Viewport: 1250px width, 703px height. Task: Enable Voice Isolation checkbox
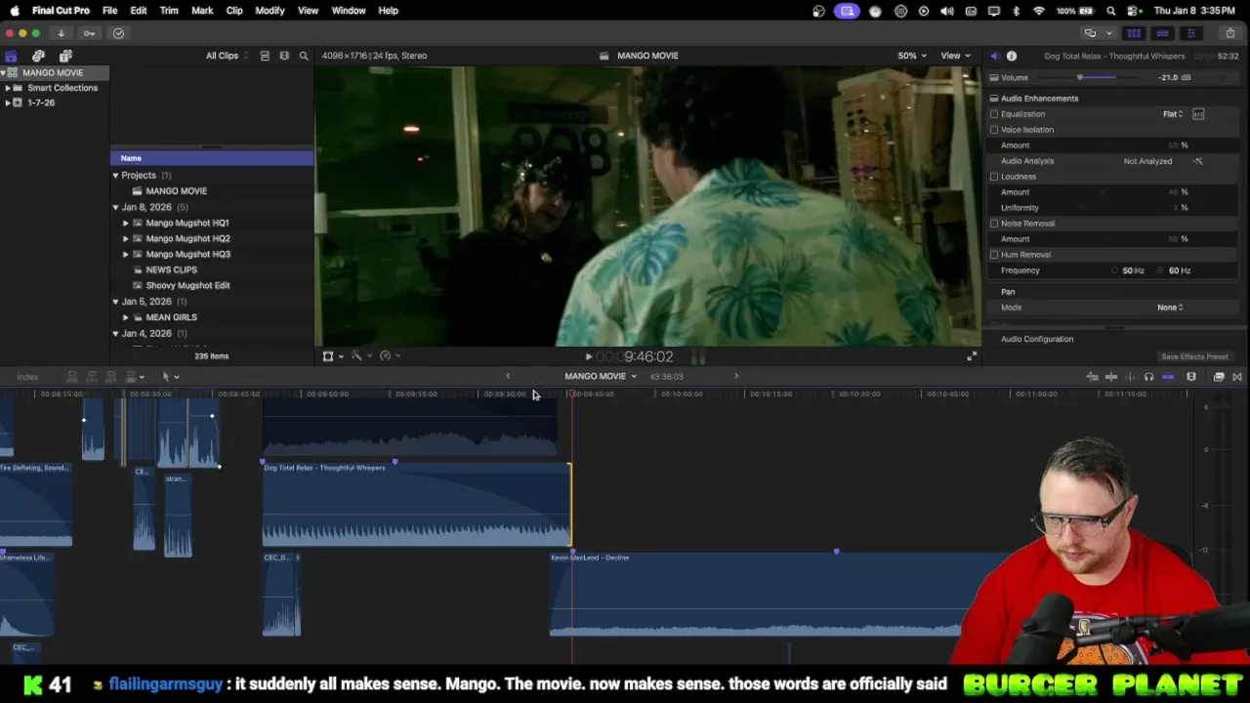(x=994, y=130)
